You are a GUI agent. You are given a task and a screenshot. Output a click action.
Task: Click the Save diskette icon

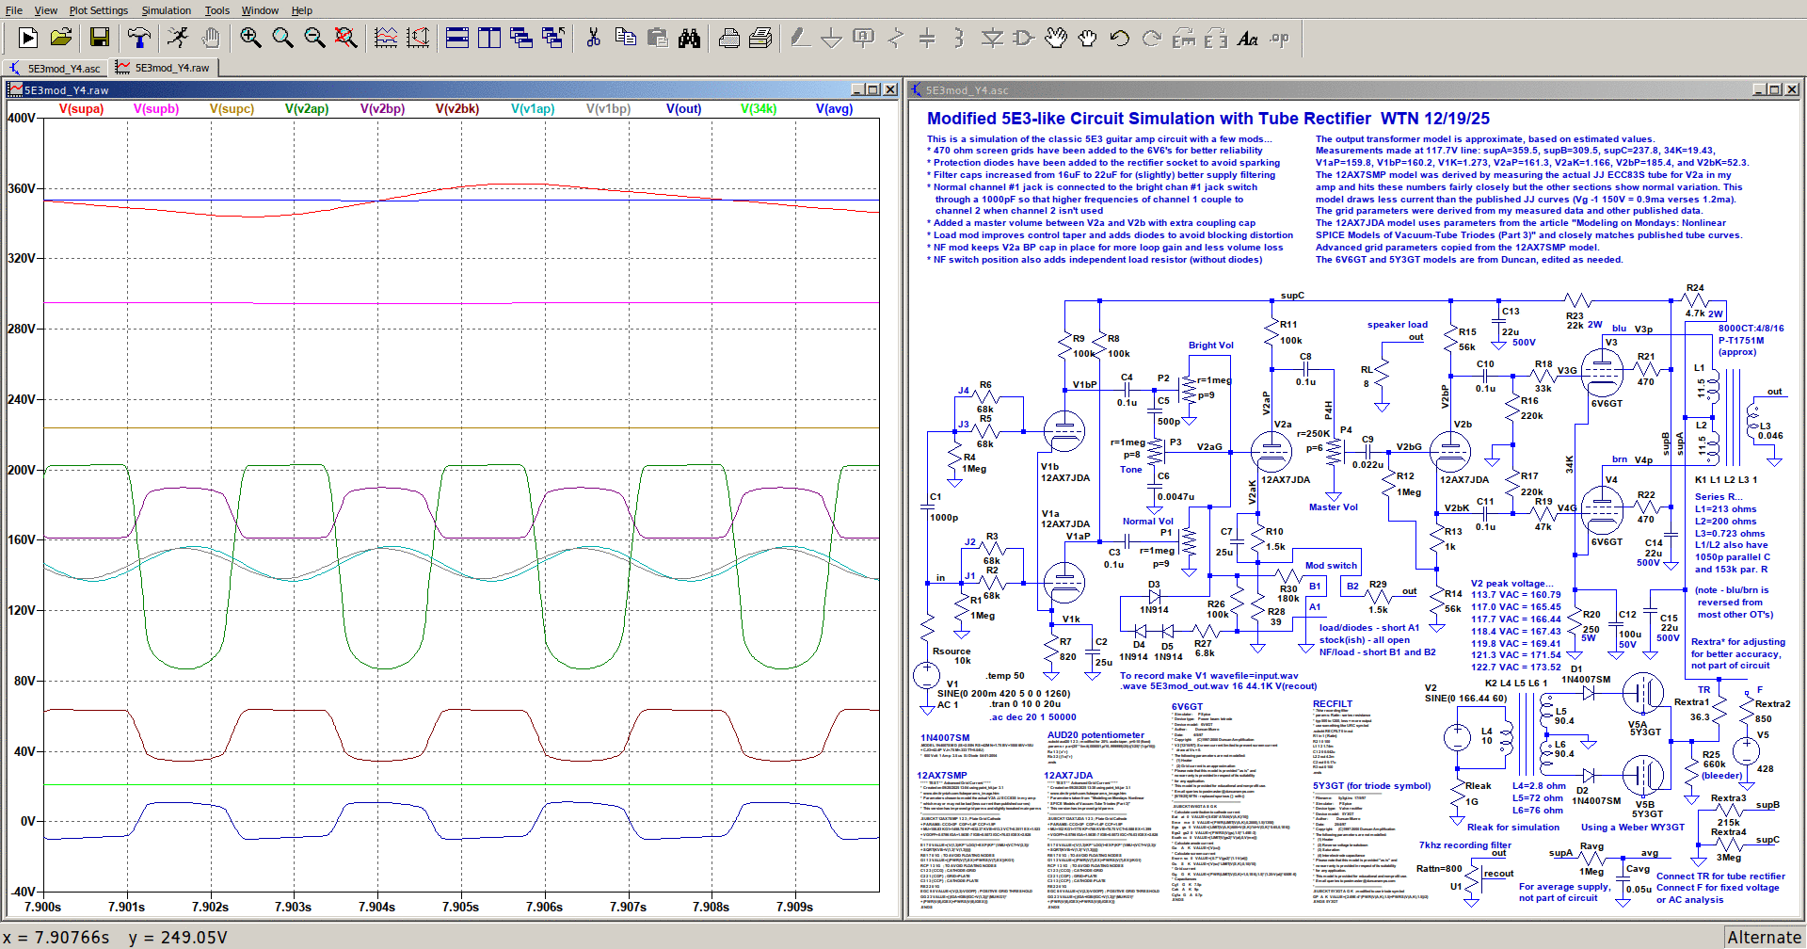(100, 38)
